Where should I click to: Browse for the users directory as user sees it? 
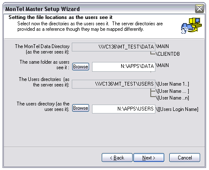tap(81, 108)
